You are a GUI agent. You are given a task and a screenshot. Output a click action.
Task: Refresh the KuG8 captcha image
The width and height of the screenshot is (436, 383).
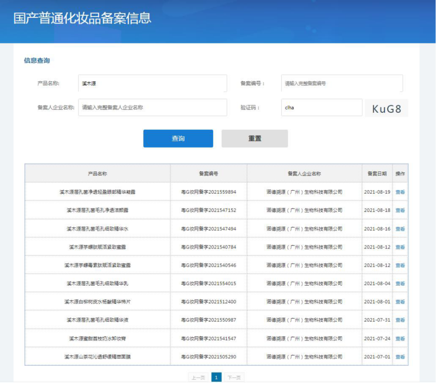coord(386,108)
